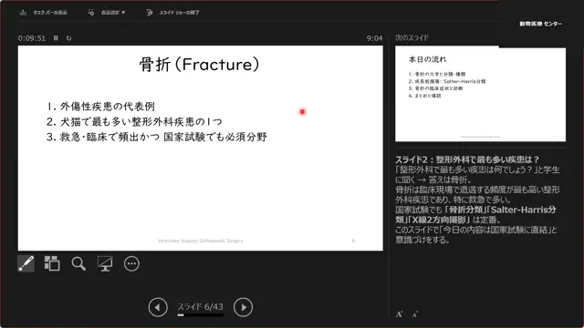Click 本日の流れ title in next slide

coord(428,59)
